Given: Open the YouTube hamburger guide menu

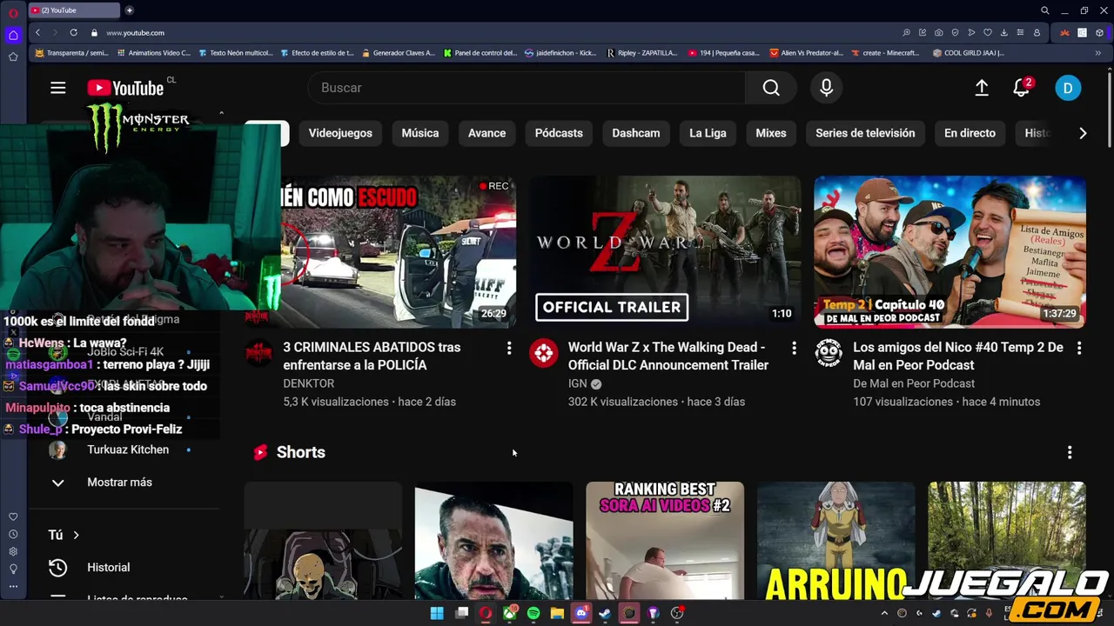Looking at the screenshot, I should coord(58,88).
